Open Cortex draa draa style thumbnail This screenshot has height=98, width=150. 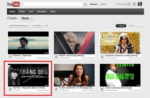pos(120,75)
